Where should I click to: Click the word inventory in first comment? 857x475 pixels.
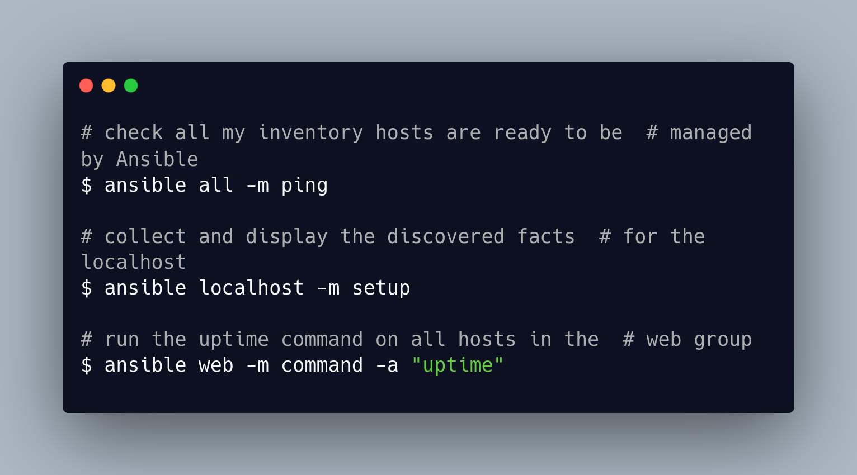tap(310, 133)
